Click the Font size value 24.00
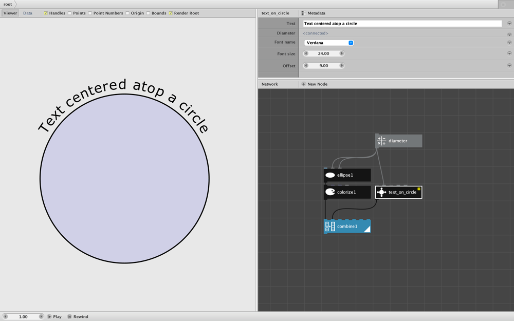 323,53
